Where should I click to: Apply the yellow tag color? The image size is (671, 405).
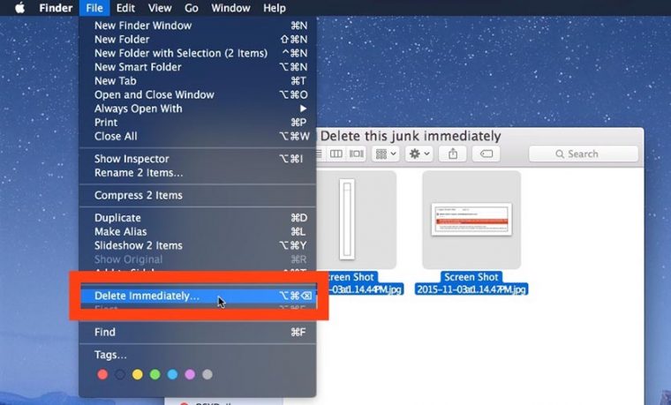(x=138, y=375)
